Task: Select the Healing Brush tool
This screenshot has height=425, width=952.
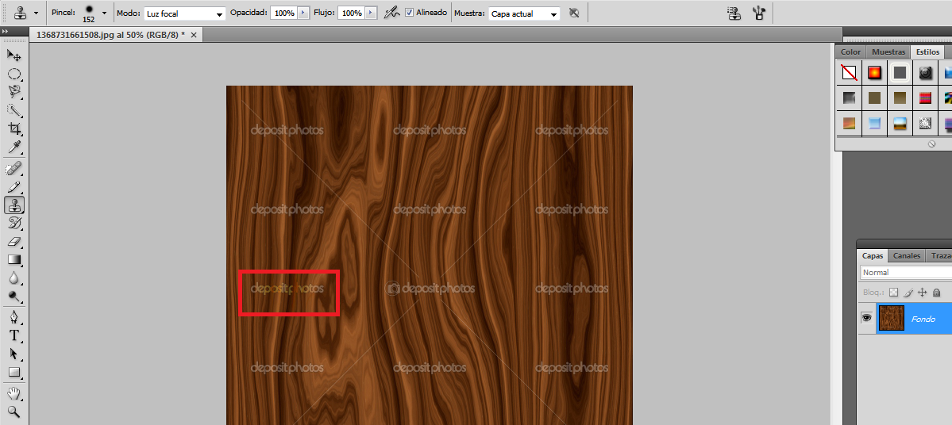Action: tap(14, 169)
